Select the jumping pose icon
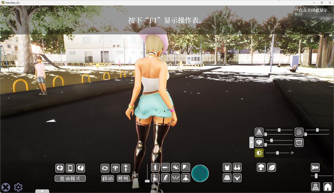The width and height of the screenshot is (334, 193). 176,167
